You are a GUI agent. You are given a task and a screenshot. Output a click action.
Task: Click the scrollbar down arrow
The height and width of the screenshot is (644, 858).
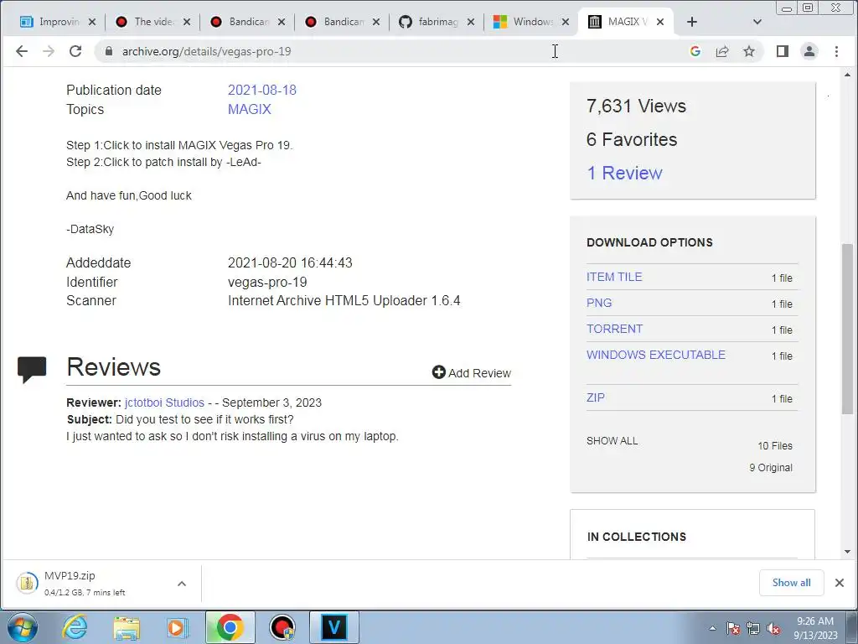coord(847,552)
